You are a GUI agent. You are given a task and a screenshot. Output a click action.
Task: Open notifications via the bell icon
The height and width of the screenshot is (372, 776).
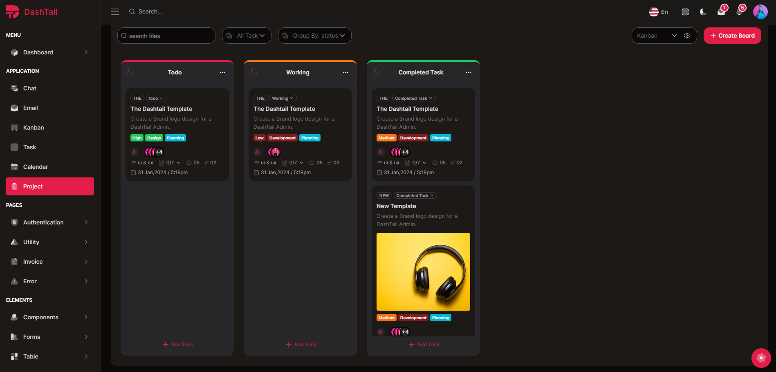(x=738, y=11)
